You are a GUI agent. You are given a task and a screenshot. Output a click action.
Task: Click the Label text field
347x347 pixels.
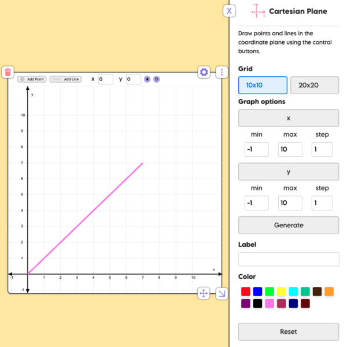coord(289,259)
